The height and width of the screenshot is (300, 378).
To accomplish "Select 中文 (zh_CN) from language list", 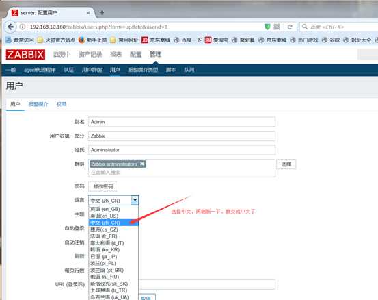I will pos(113,223).
